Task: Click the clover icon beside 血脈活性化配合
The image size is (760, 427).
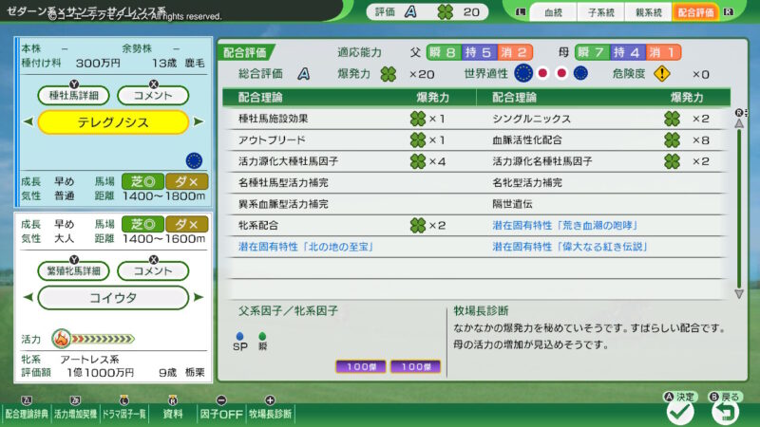Action: coord(671,139)
